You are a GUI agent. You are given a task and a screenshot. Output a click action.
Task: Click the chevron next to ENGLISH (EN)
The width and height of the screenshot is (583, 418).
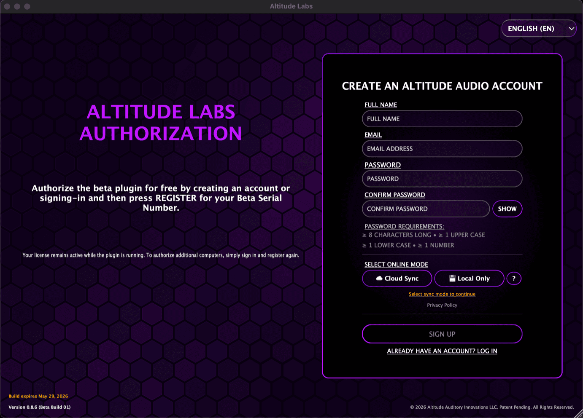coord(572,28)
